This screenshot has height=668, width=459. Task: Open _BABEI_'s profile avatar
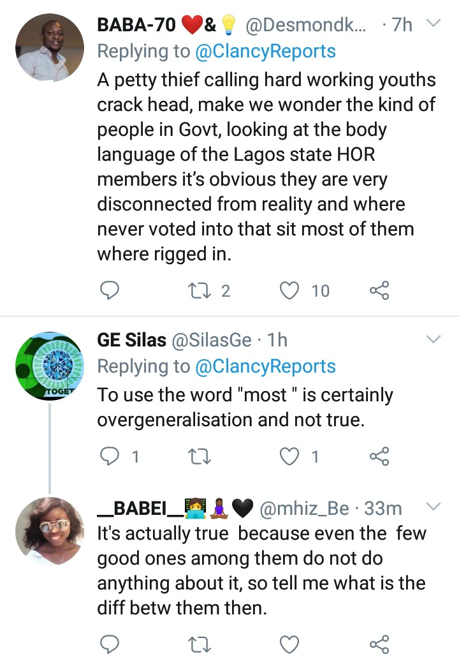tap(50, 531)
